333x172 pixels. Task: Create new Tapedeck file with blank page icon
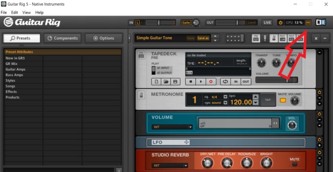click(x=156, y=81)
